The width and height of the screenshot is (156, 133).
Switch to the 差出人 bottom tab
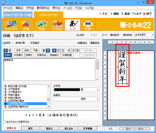(50, 128)
